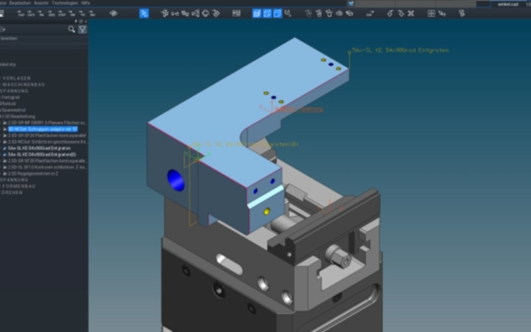Viewport: 531px width, 332px height.
Task: Expand the DREHEN group
Action: pos(11,193)
